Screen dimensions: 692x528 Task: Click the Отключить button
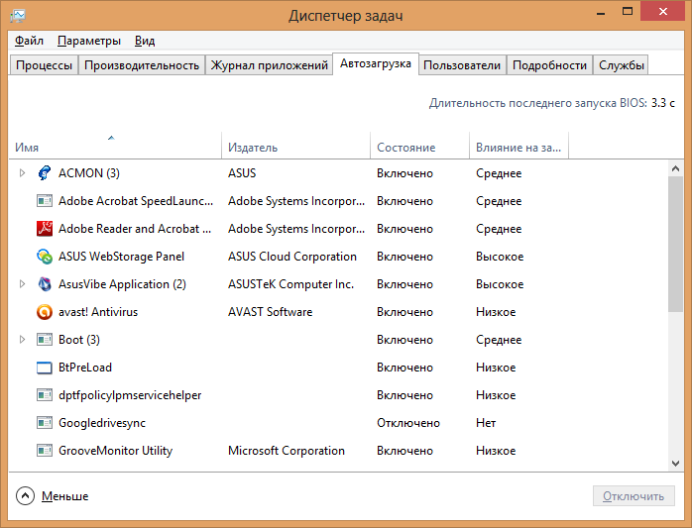pyautogui.click(x=634, y=495)
